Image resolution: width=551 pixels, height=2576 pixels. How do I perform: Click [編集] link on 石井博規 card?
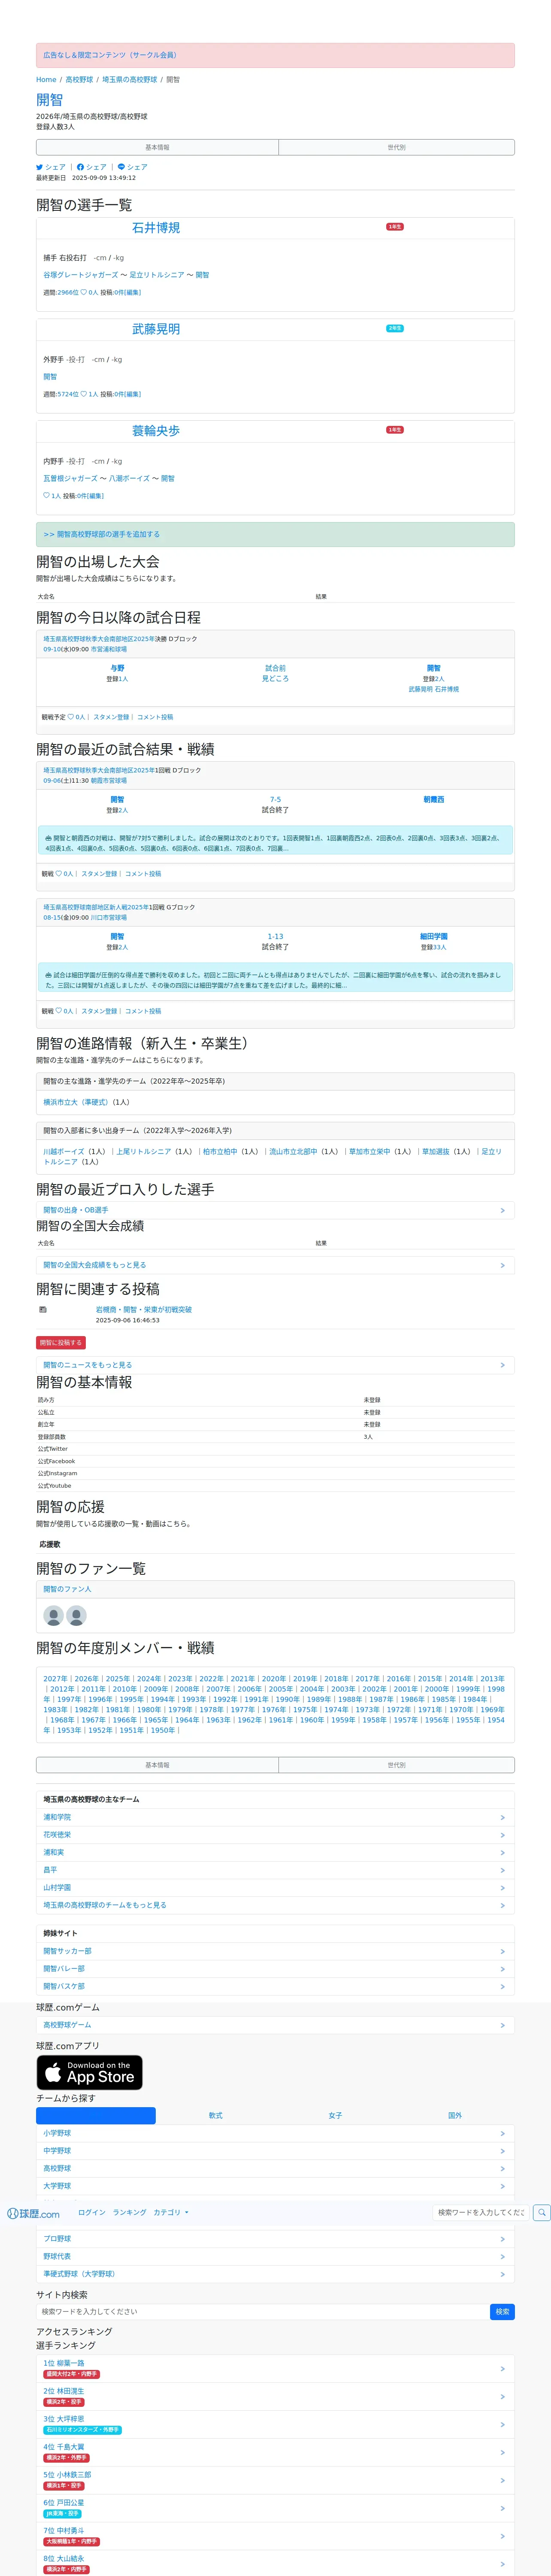tap(132, 293)
